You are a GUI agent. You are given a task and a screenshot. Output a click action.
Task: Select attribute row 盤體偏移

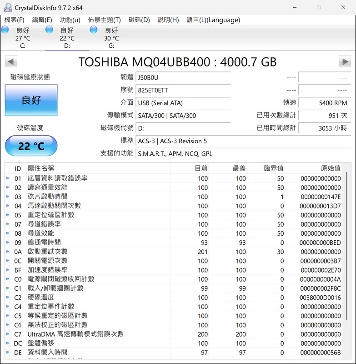173,344
